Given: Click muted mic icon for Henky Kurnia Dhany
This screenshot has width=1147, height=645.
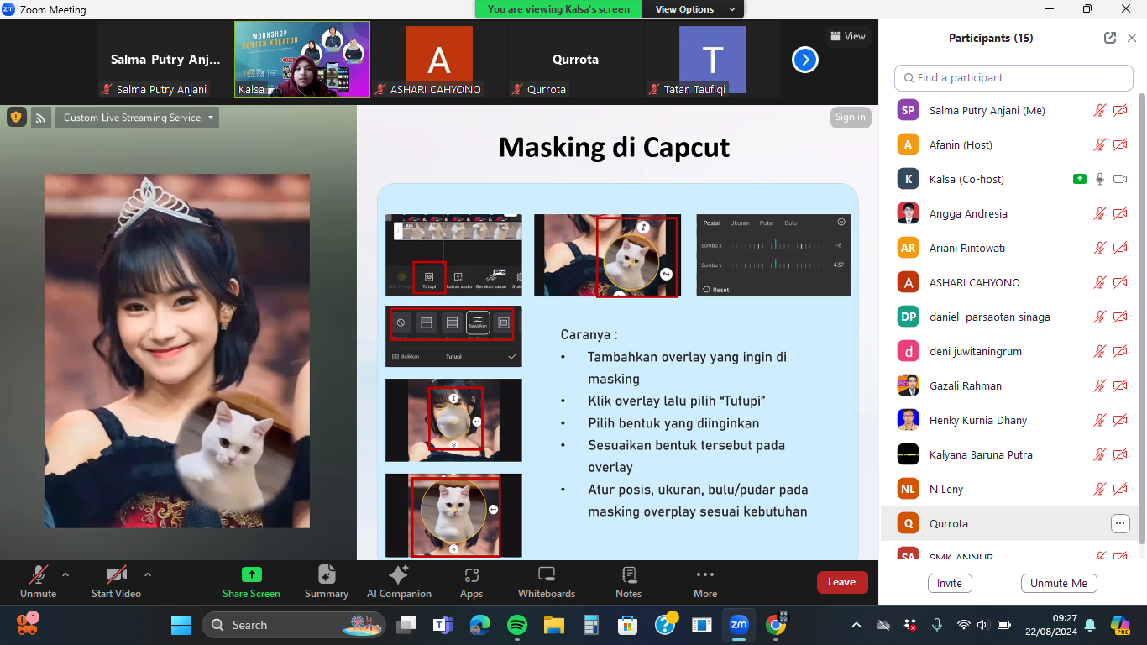Looking at the screenshot, I should 1100,420.
